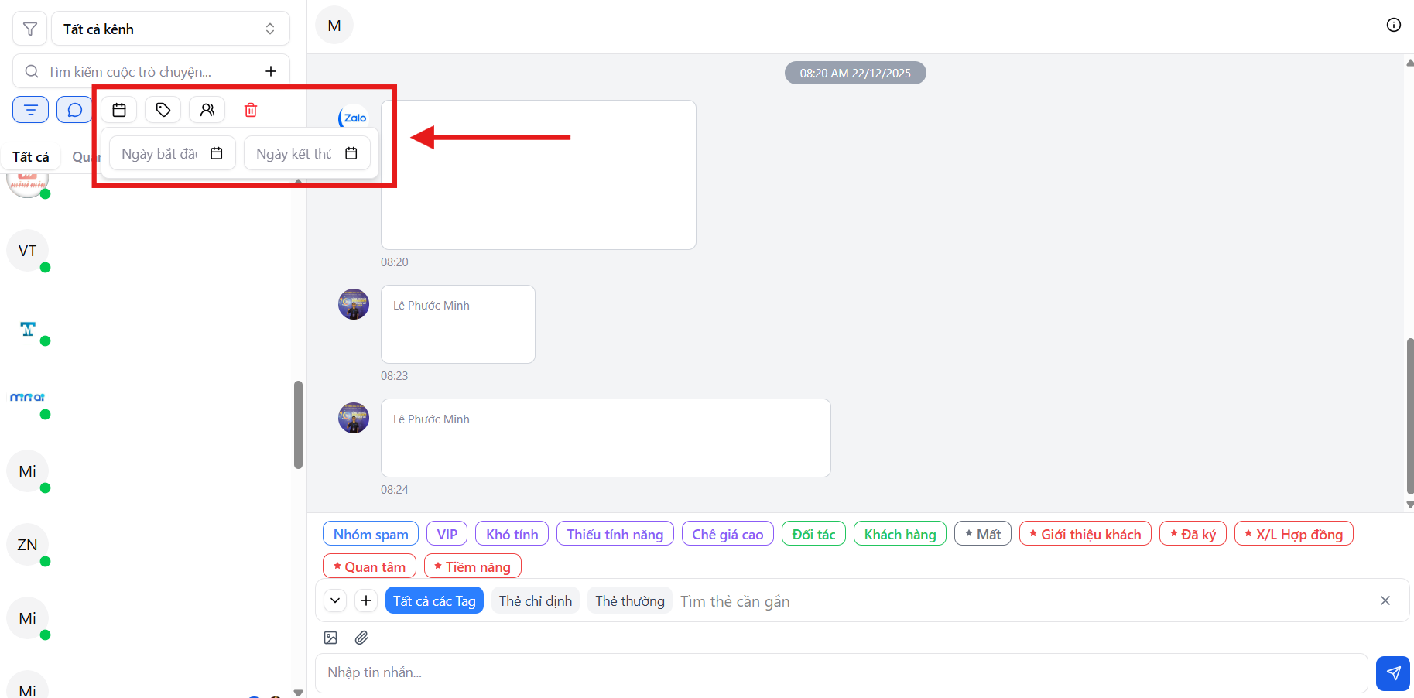1414x698 pixels.
Task: Open the calendar date filter icon
Action: point(119,110)
